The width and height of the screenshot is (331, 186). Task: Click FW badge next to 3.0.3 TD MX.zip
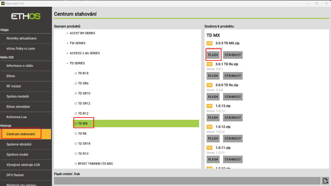pyautogui.click(x=209, y=43)
